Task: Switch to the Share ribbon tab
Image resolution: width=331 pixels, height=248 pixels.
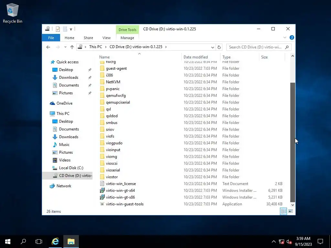Action: (88, 38)
